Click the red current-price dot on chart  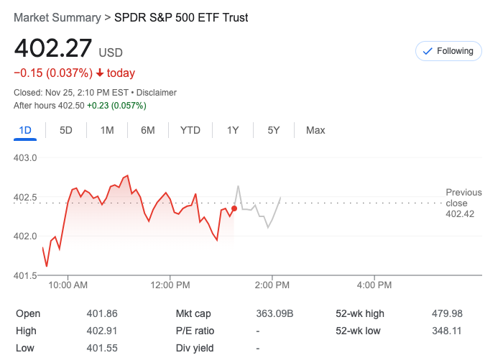click(234, 208)
